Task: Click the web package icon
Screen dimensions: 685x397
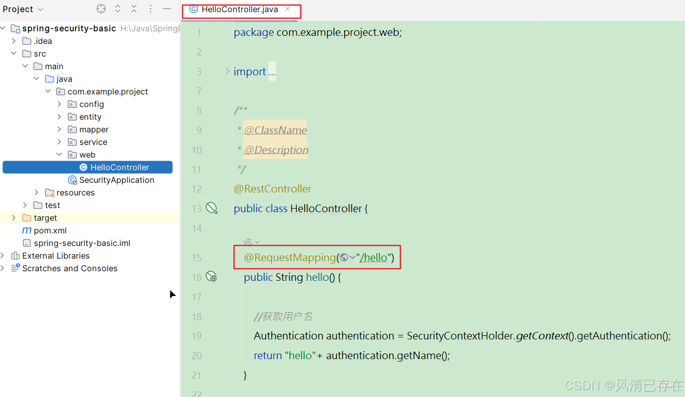Action: pyautogui.click(x=72, y=155)
